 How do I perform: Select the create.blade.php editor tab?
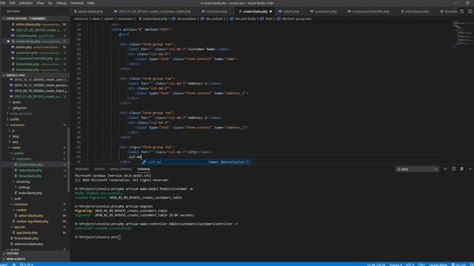[x=255, y=12]
